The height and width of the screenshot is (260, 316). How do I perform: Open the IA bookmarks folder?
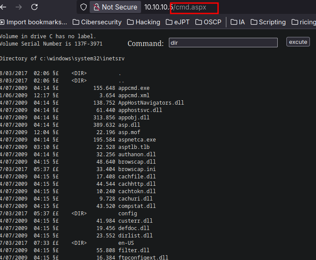tap(238, 22)
